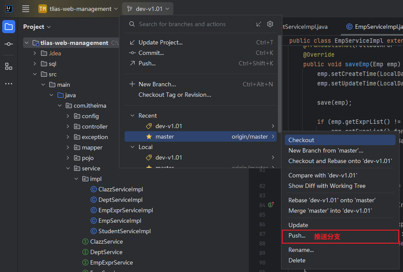Screen dimensions: 403x272
Task: Select the .idea folder in project tree
Action: [x=55, y=54]
